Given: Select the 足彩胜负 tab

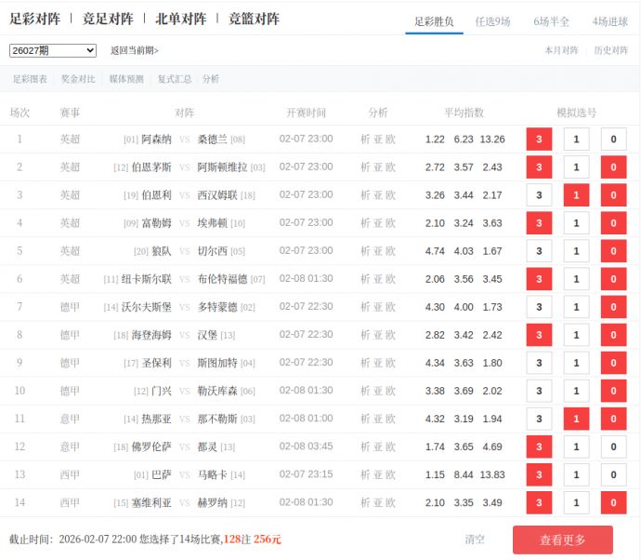Looking at the screenshot, I should point(434,20).
